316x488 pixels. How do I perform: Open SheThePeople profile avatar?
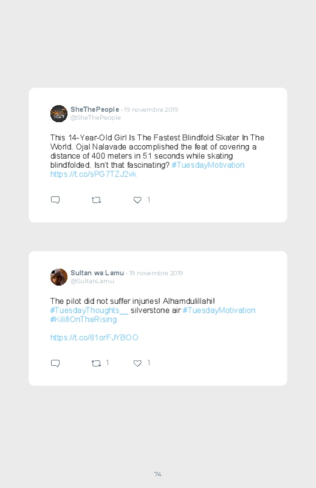pos(59,114)
